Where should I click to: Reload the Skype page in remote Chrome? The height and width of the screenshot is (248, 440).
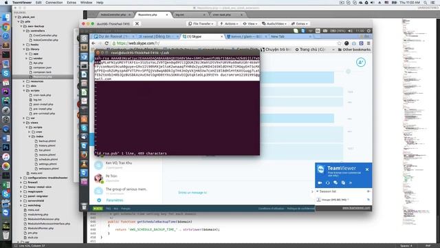[x=107, y=43]
